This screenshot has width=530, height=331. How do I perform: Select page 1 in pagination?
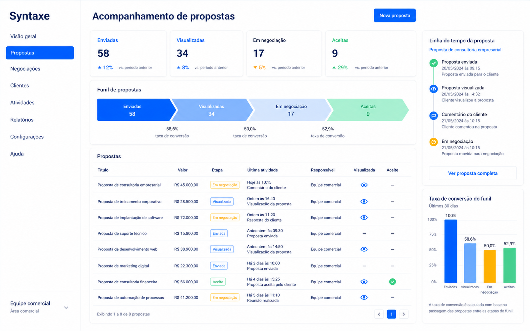(x=392, y=314)
